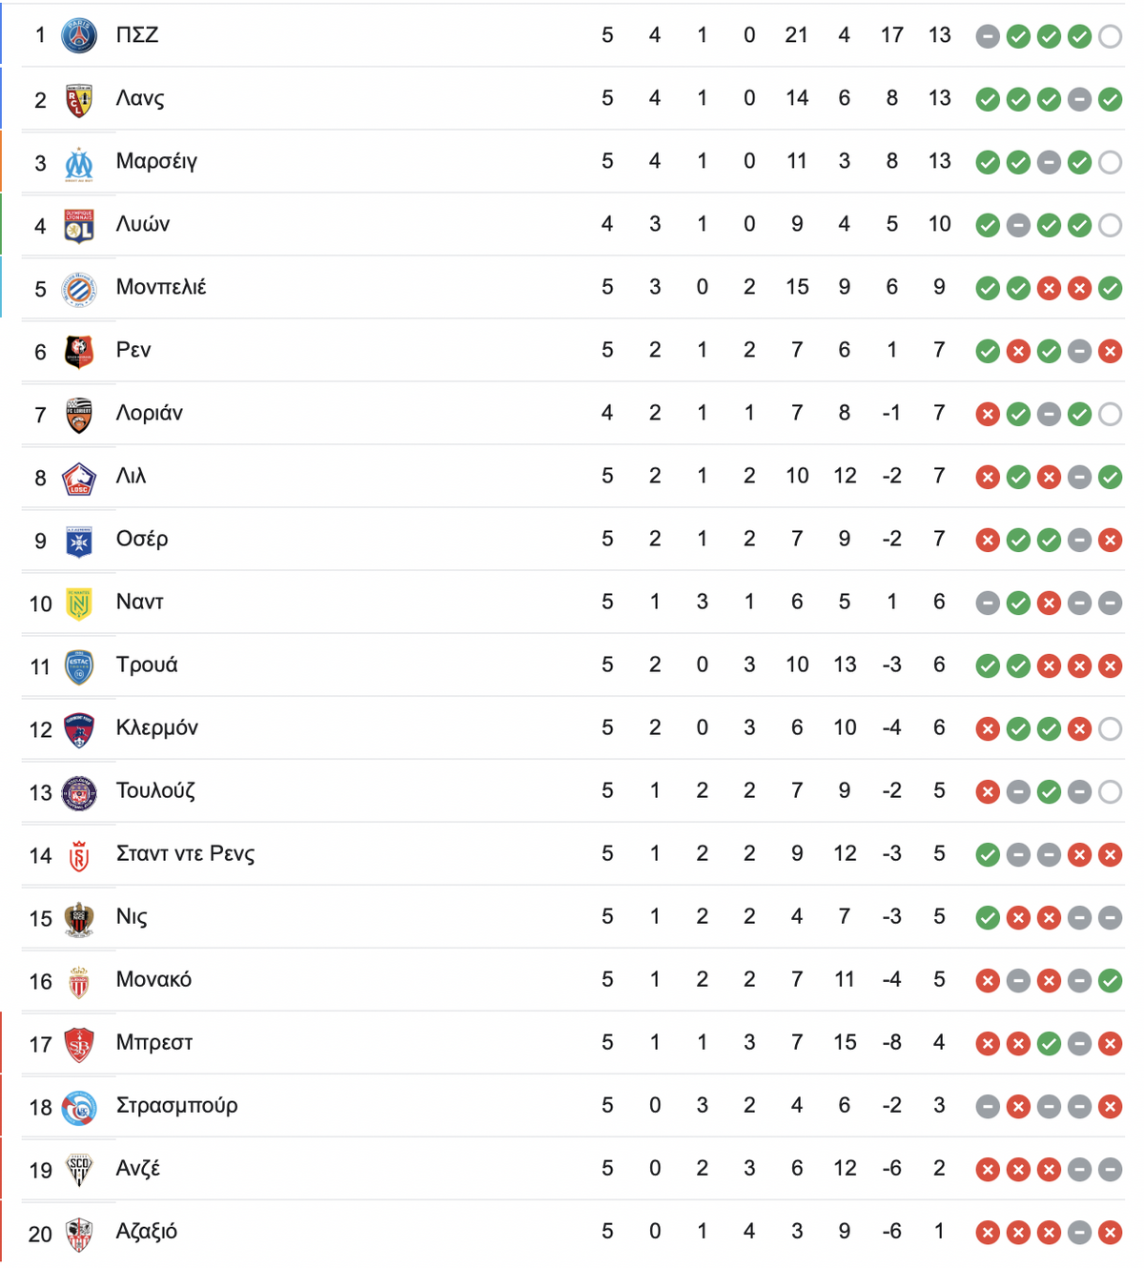Click Μπρεστ's green win form icon
Viewport: 1144px width, 1268px height.
coord(1049,1043)
